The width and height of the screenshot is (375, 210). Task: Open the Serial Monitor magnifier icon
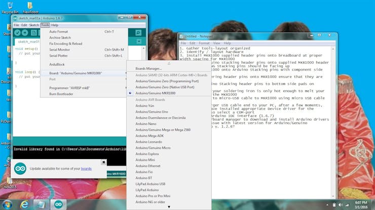[x=138, y=33]
